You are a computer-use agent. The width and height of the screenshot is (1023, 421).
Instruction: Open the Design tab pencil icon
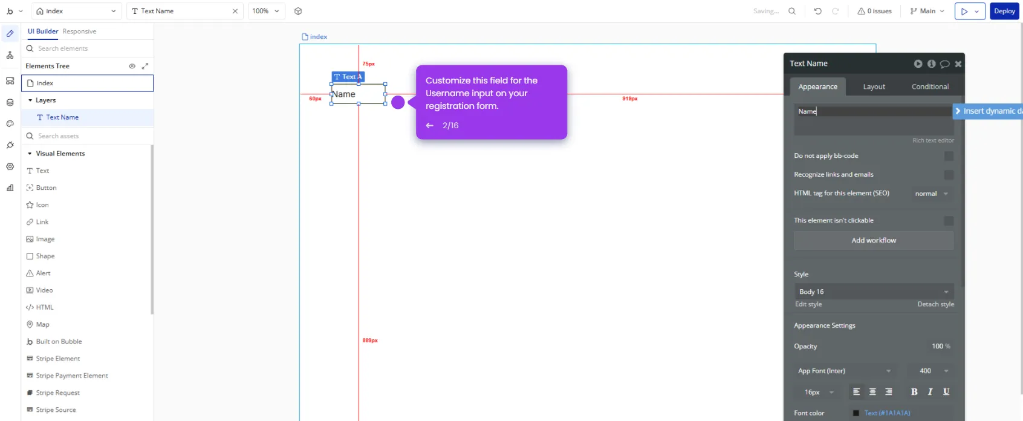coord(10,34)
